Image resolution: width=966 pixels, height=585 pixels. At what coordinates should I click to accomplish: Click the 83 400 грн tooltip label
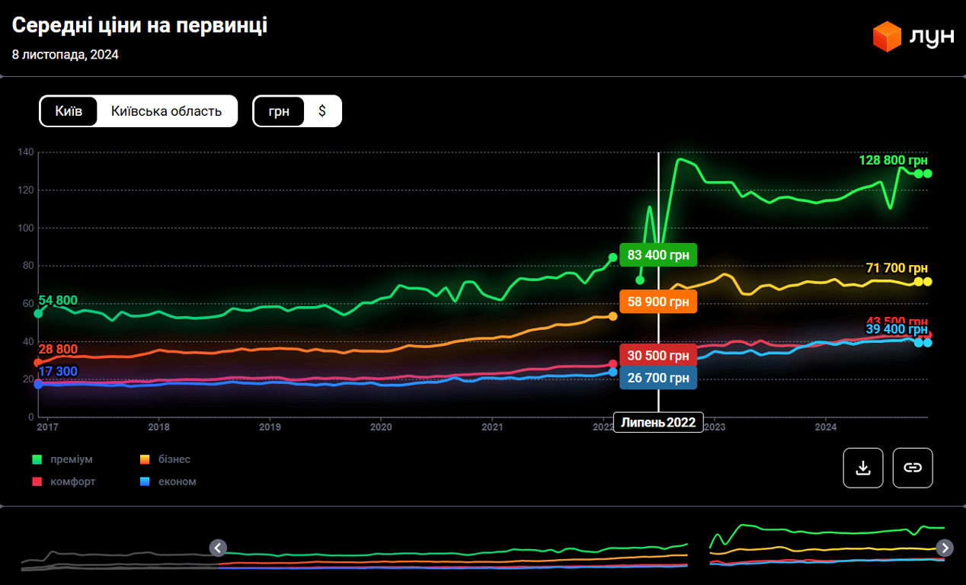[658, 255]
